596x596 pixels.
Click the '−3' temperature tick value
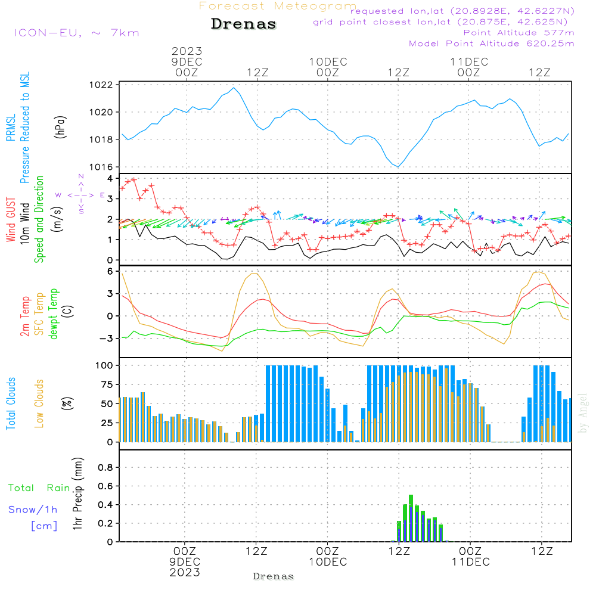pyautogui.click(x=106, y=339)
